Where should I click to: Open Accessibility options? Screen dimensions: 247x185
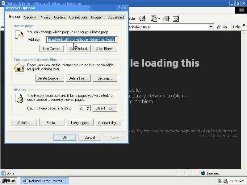pyautogui.click(x=108, y=122)
